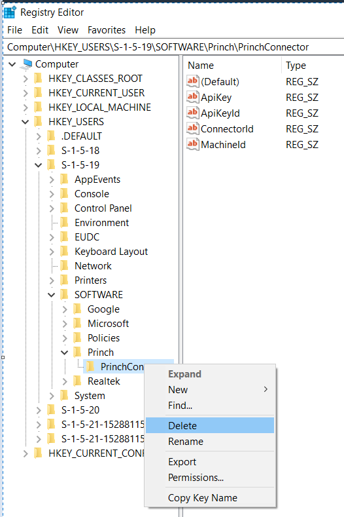Select the Realtek key
This screenshot has height=517, width=344.
click(x=104, y=381)
